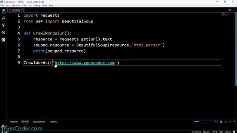Click the CrawlWords call on line 9
Viewport: 237px width, 133px height.
[x=36, y=63]
